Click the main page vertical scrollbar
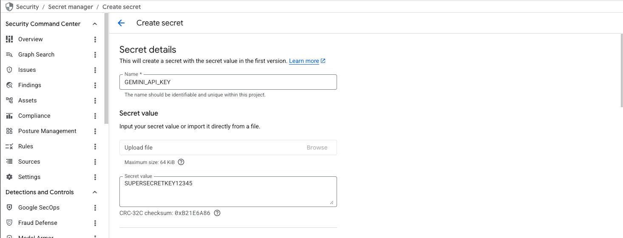This screenshot has width=623, height=238. click(x=621, y=70)
